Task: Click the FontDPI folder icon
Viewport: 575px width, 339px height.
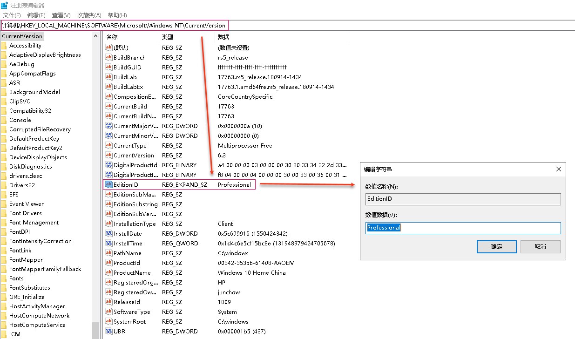Action: [x=4, y=232]
